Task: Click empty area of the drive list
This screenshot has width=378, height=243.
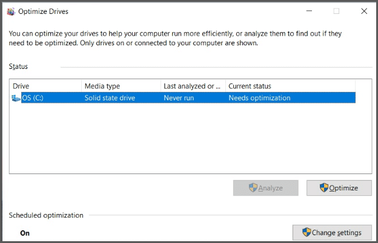Action: 190,138
